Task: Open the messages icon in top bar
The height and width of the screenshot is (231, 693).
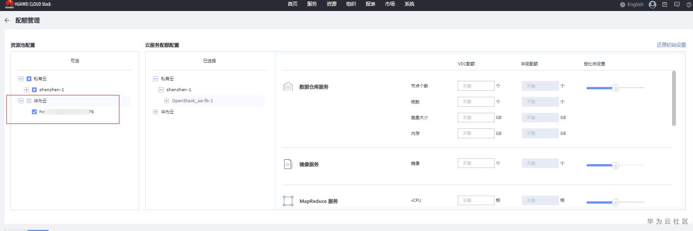Action: tap(677, 5)
